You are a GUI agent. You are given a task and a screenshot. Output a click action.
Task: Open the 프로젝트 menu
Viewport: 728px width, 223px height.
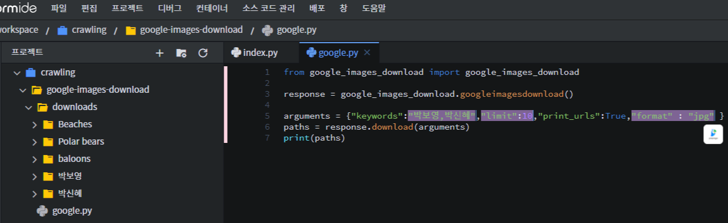point(127,9)
